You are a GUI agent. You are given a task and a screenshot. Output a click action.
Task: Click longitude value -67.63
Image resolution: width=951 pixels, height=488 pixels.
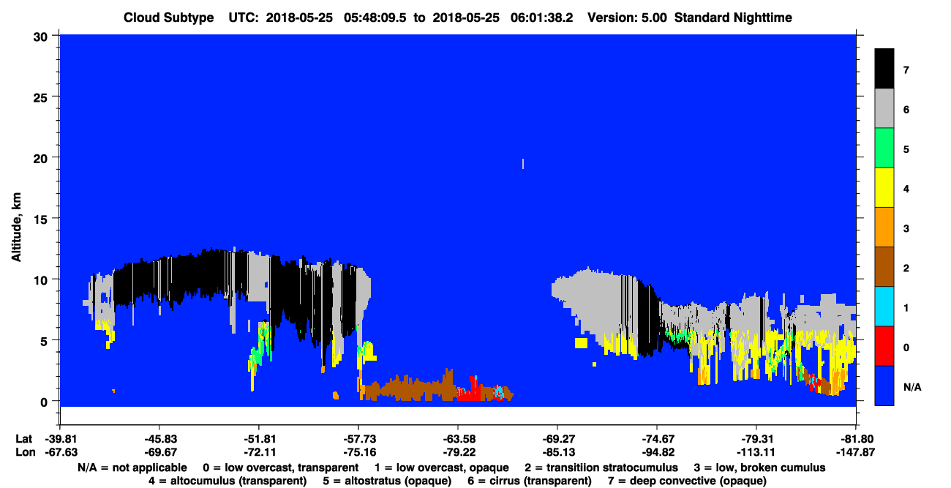61,452
